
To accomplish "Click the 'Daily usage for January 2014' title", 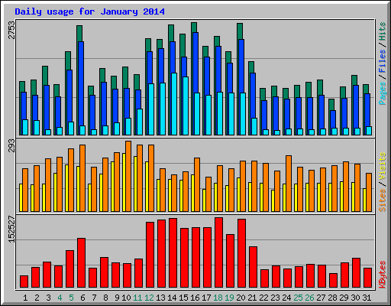I will [89, 11].
